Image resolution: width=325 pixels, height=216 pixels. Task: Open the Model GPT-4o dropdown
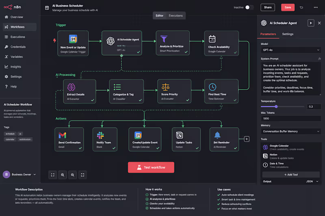291,50
